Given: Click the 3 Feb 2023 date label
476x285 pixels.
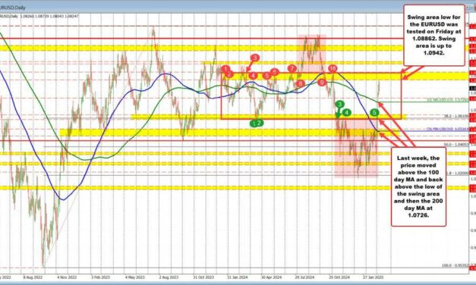Looking at the screenshot, I should [x=99, y=277].
